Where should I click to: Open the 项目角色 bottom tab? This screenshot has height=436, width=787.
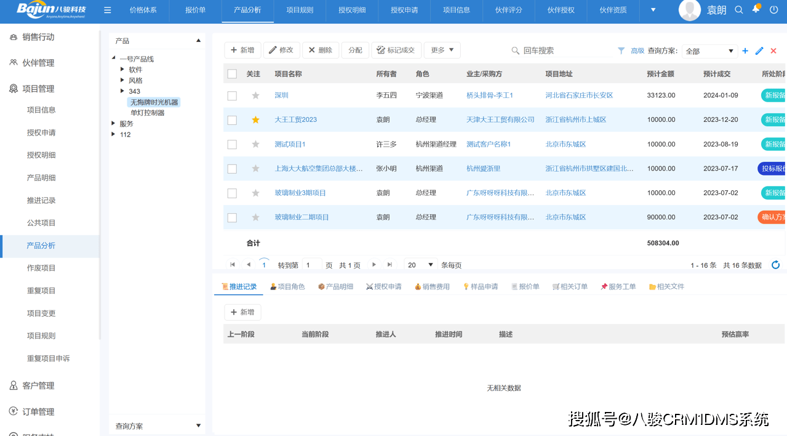click(287, 286)
